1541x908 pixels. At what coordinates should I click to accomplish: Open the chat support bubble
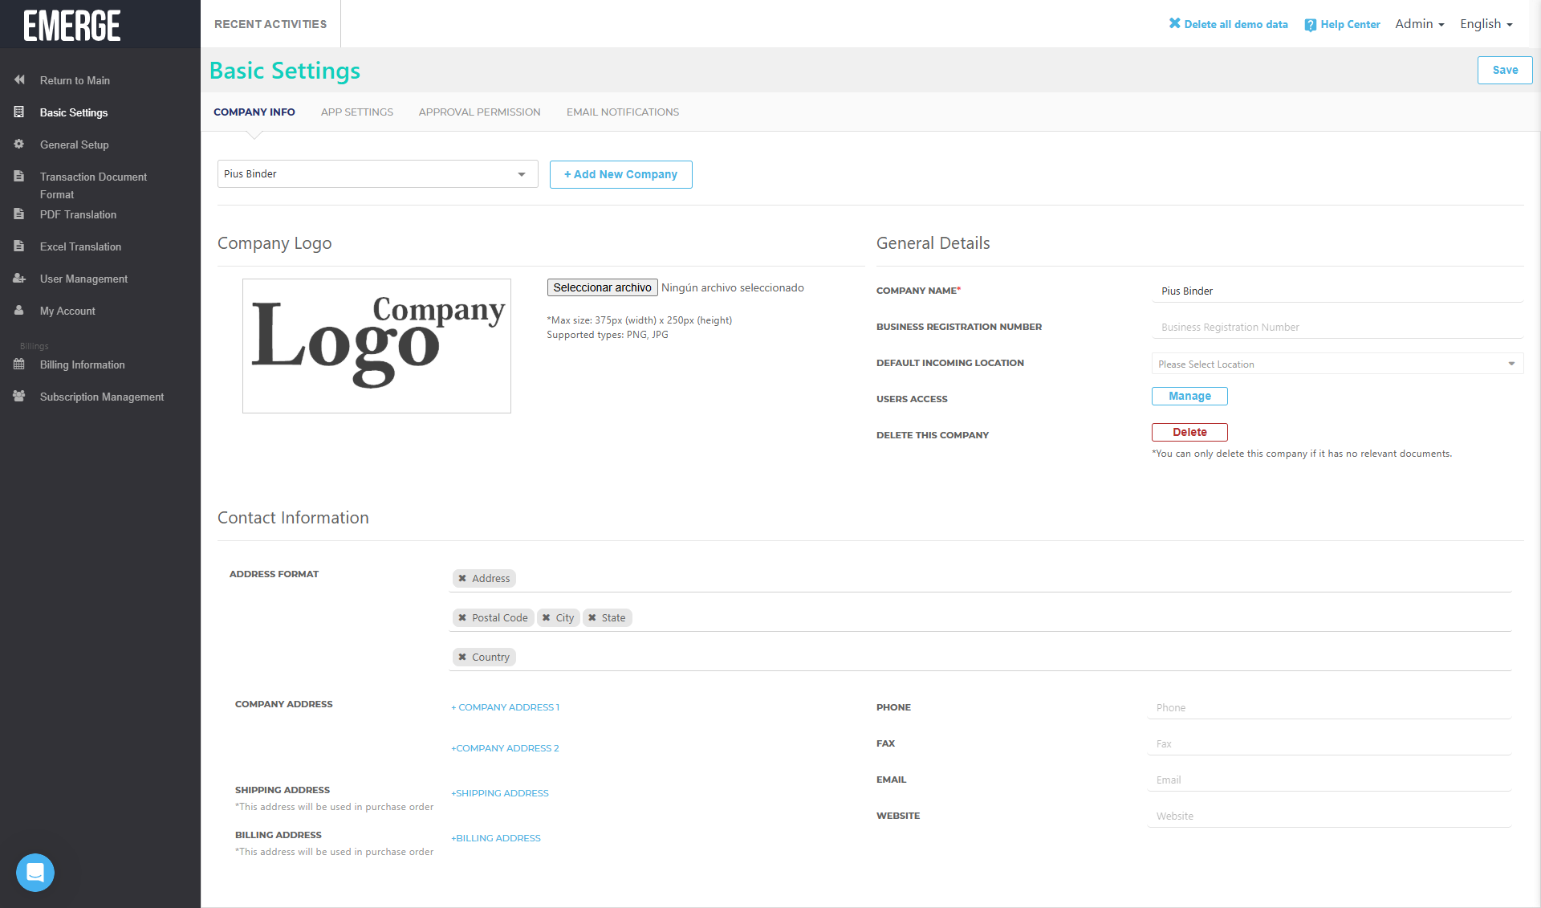coord(35,872)
